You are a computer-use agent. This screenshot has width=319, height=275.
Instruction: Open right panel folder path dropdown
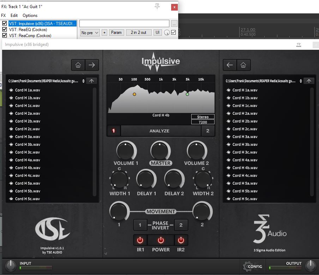(x=301, y=81)
